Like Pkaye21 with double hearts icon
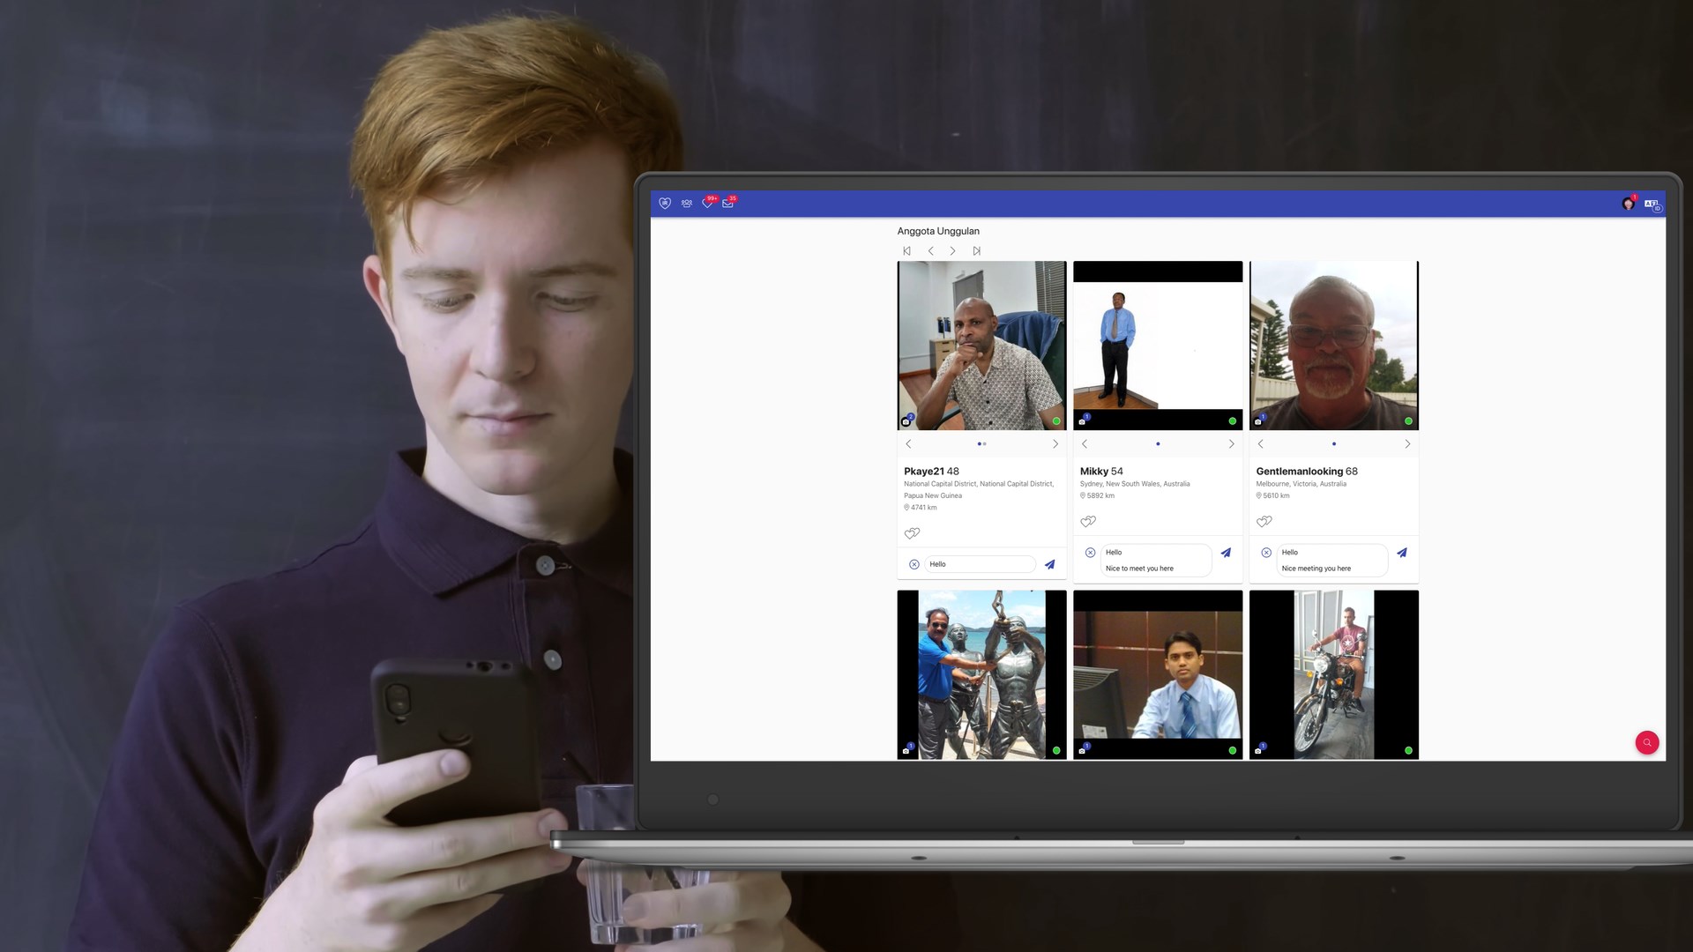This screenshot has width=1693, height=952. point(912,533)
